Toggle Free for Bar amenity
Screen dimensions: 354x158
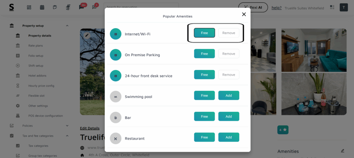coord(204,116)
